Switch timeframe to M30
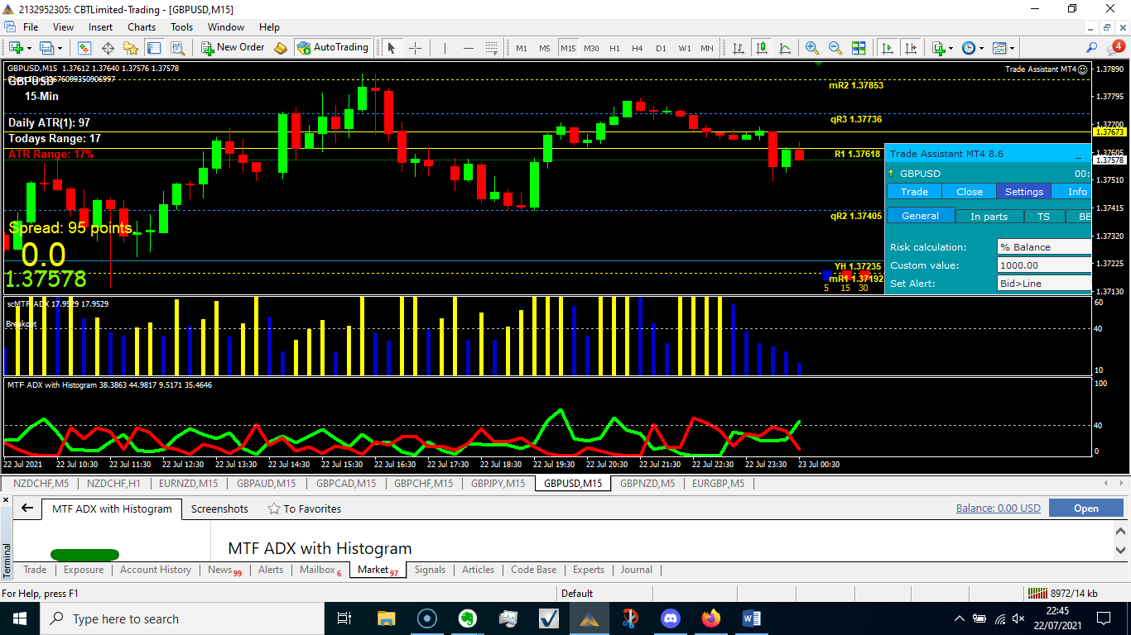1131x635 pixels. click(591, 48)
